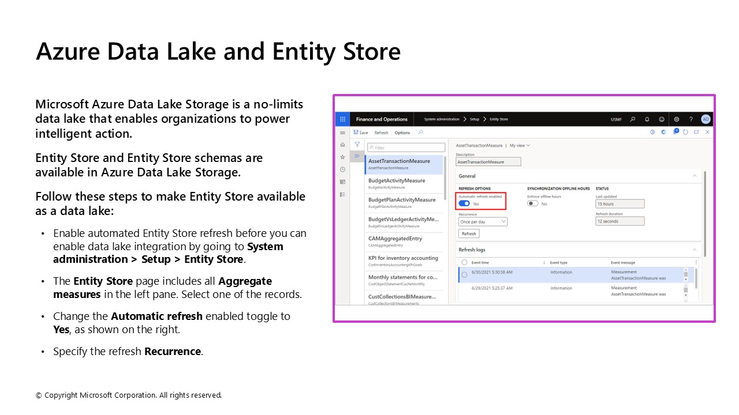This screenshot has width=739, height=415.
Task: Open Help via the question mark icon
Action: click(x=691, y=119)
